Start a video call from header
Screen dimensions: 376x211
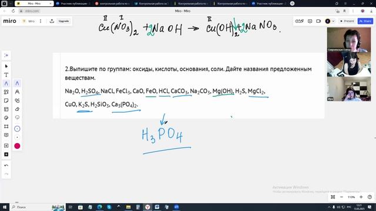(318, 21)
